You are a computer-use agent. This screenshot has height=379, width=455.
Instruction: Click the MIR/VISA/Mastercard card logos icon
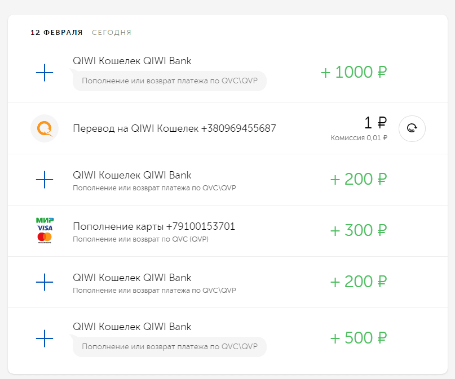pos(45,230)
